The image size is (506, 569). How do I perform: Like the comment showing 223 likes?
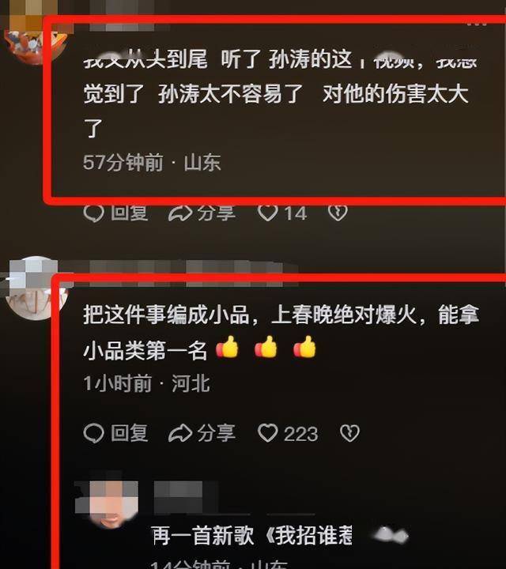(x=288, y=433)
